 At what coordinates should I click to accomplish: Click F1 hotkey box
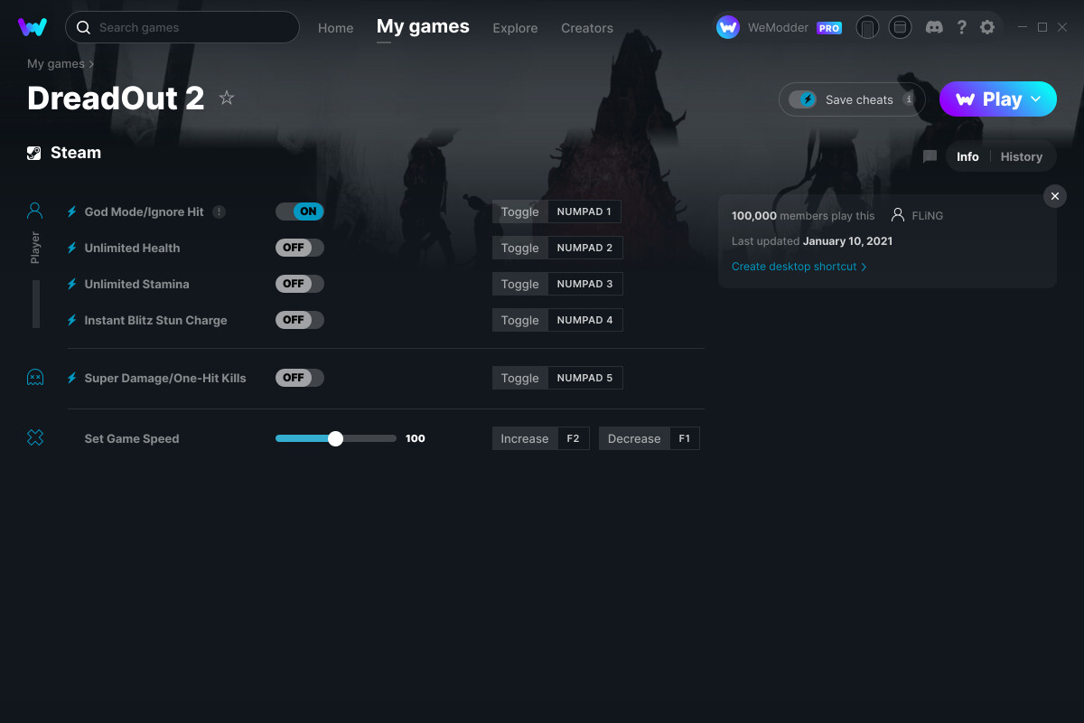pyautogui.click(x=684, y=438)
